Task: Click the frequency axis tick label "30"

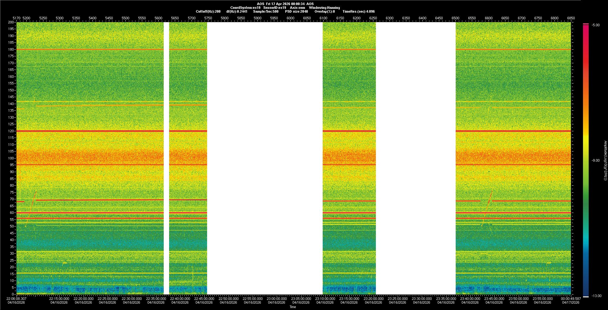Action: 12,253
